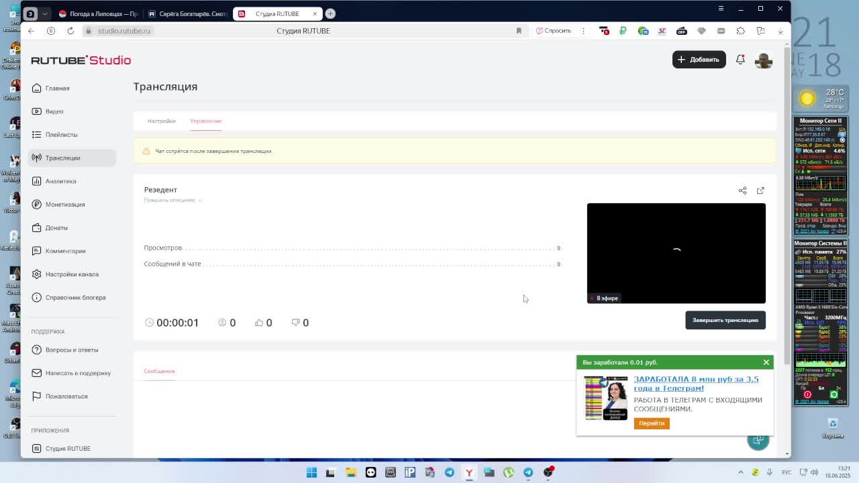Click the Перейти button in the ad
The width and height of the screenshot is (859, 483).
click(x=652, y=423)
